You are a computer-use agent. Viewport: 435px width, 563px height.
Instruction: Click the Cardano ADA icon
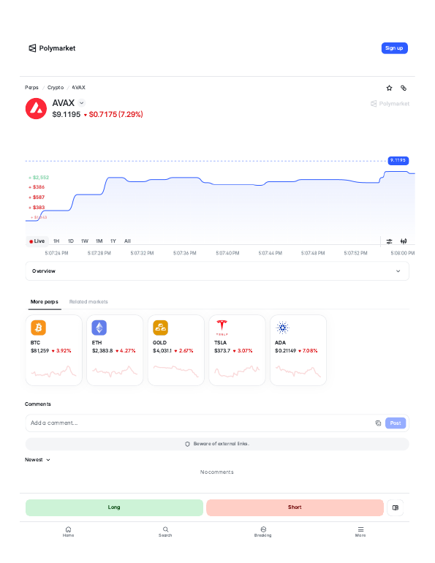pos(283,328)
